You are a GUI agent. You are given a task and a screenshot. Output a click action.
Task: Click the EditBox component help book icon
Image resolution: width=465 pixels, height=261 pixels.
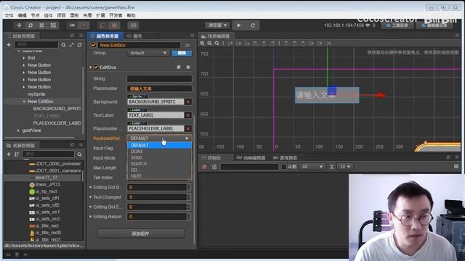(x=179, y=67)
